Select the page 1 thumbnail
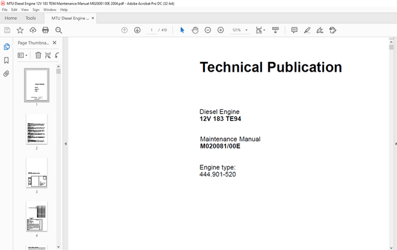The height and width of the screenshot is (250, 397). coord(36,85)
